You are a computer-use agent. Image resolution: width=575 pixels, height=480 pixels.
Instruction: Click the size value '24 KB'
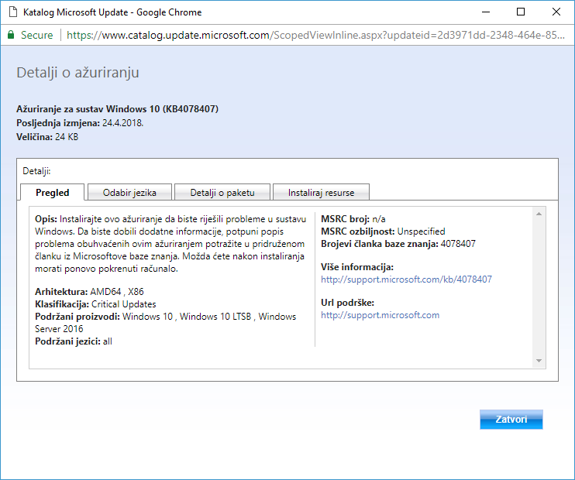(67, 137)
